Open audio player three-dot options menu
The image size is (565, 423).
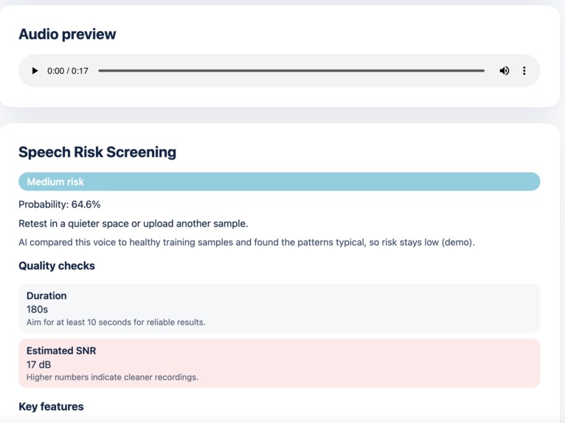(524, 71)
